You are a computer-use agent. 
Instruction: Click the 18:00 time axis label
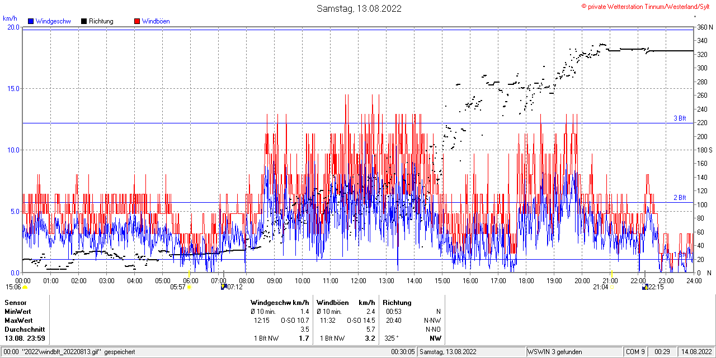click(526, 280)
